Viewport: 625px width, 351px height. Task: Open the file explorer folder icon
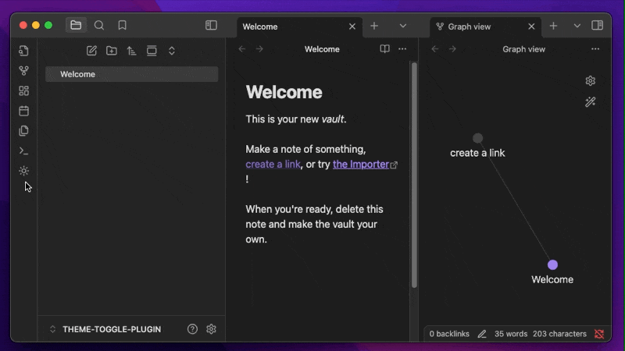(76, 26)
